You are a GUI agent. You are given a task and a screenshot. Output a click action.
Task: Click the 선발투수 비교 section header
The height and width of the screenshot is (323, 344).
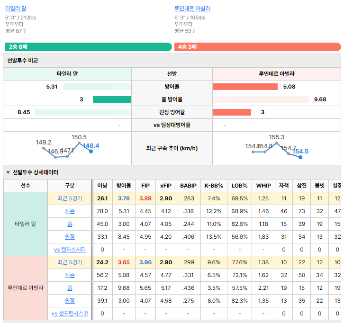point(172,61)
